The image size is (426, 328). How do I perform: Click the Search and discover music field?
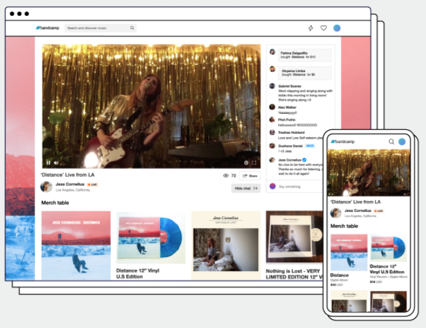point(100,28)
